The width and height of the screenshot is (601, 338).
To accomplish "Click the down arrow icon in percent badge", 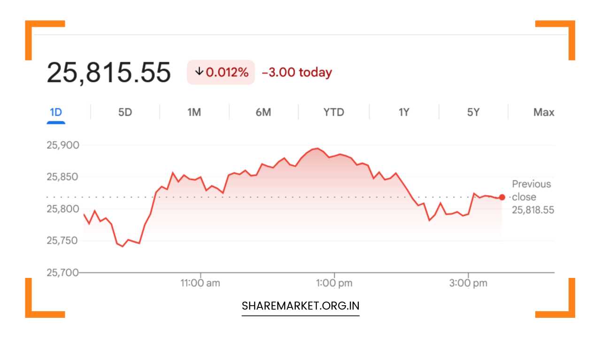I will (x=199, y=72).
